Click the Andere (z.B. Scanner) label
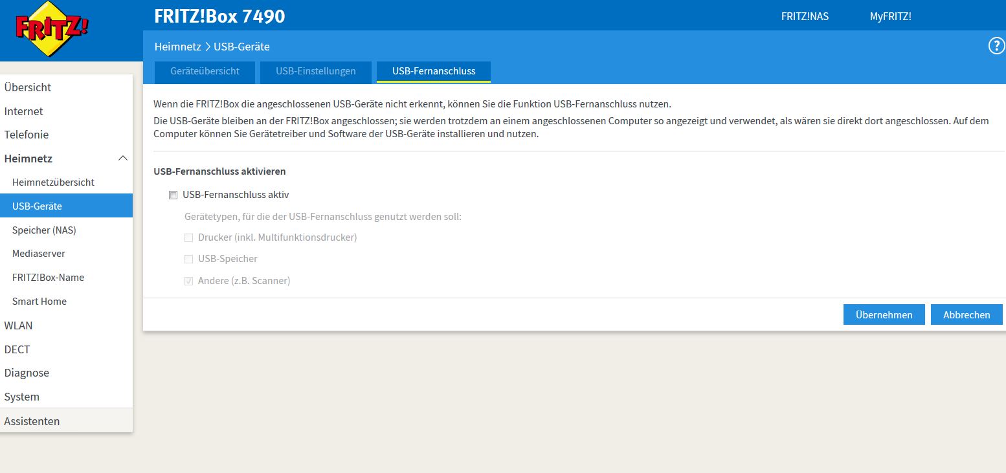This screenshot has width=1006, height=473. [x=244, y=281]
